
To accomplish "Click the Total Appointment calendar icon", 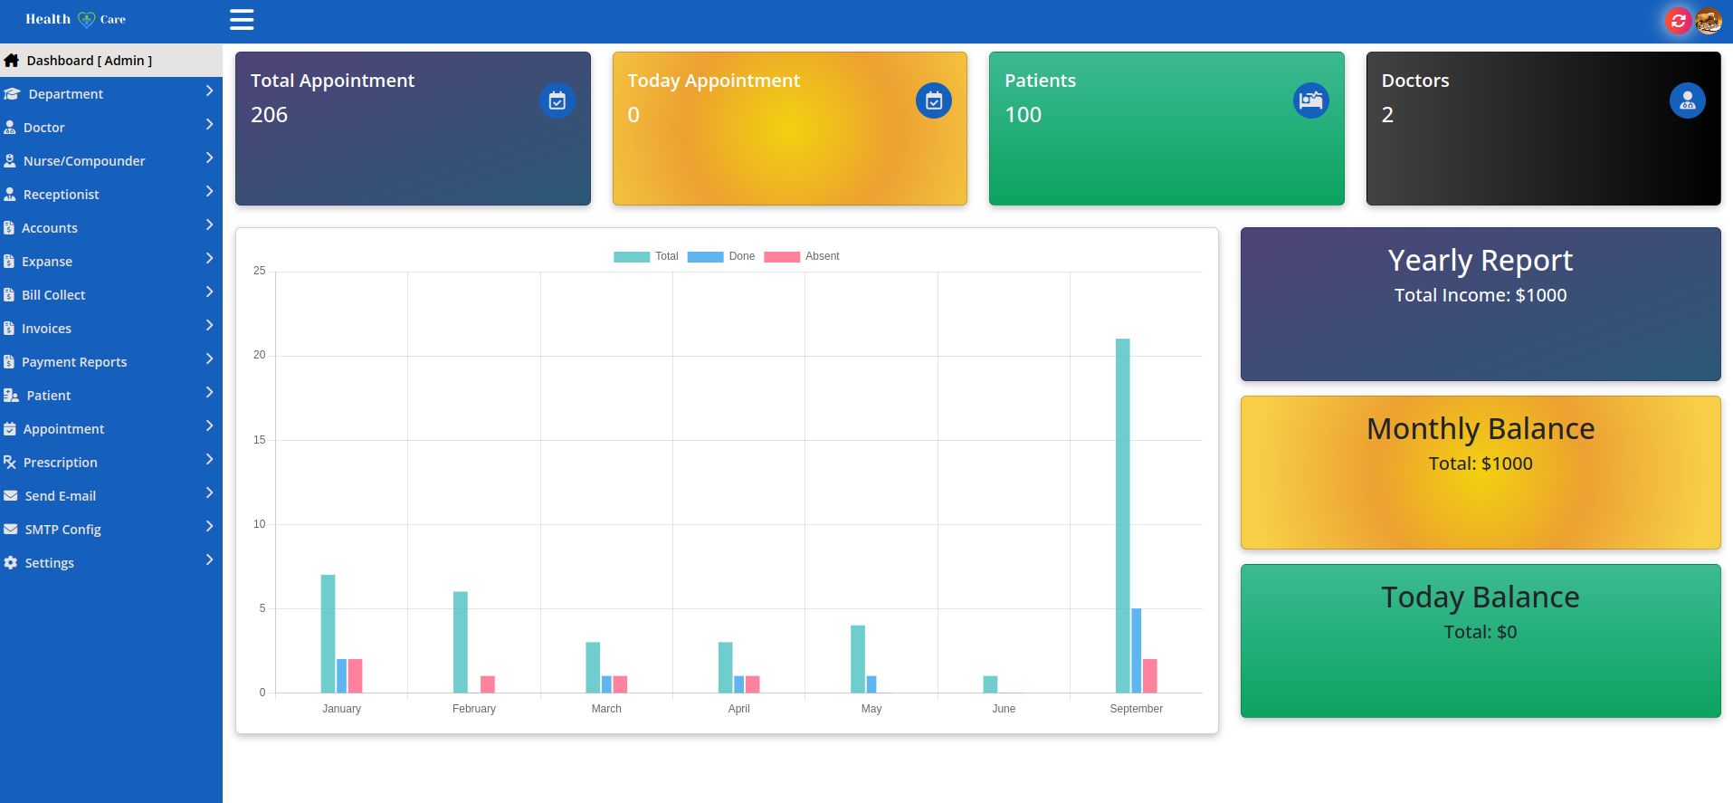I will click(557, 100).
